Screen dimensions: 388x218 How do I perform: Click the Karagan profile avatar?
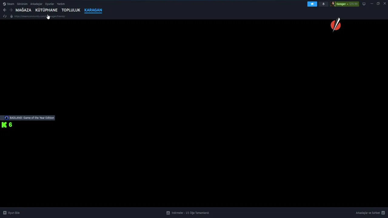(333, 4)
